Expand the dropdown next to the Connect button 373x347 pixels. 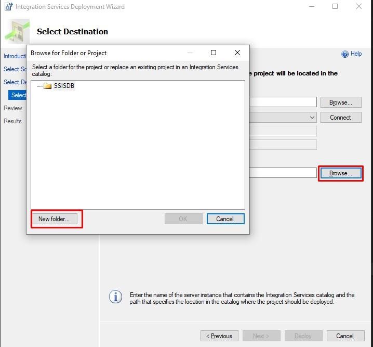click(312, 118)
